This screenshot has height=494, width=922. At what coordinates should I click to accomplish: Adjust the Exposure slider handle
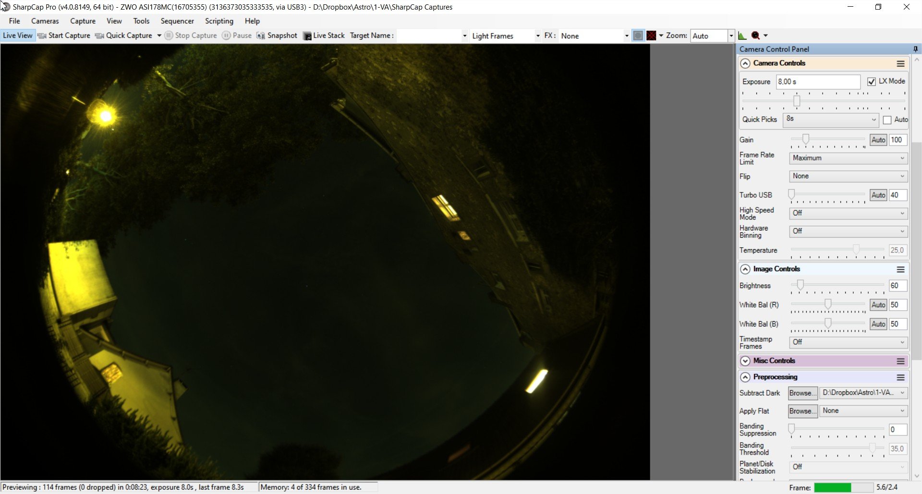click(x=797, y=101)
